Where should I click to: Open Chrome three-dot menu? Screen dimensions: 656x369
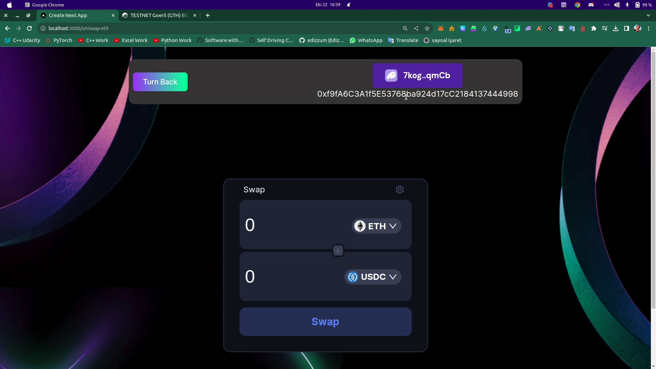tap(648, 29)
